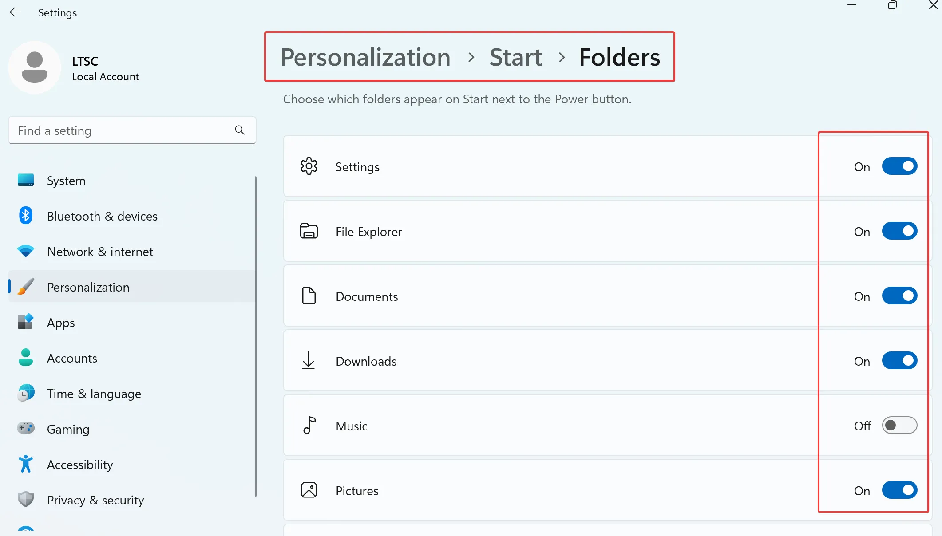Open the System settings icon in sidebar

[25, 180]
